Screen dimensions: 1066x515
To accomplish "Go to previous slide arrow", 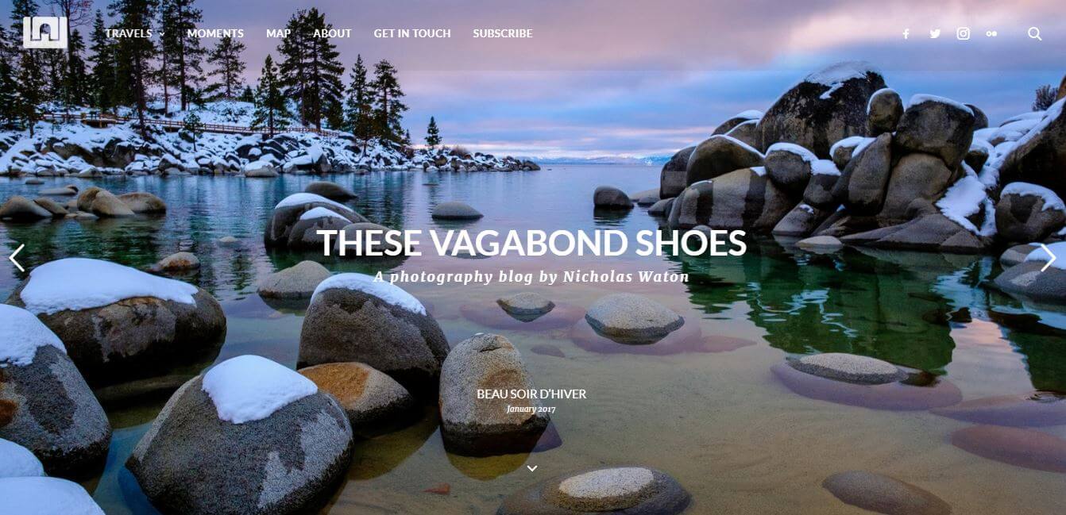I will coord(17,258).
